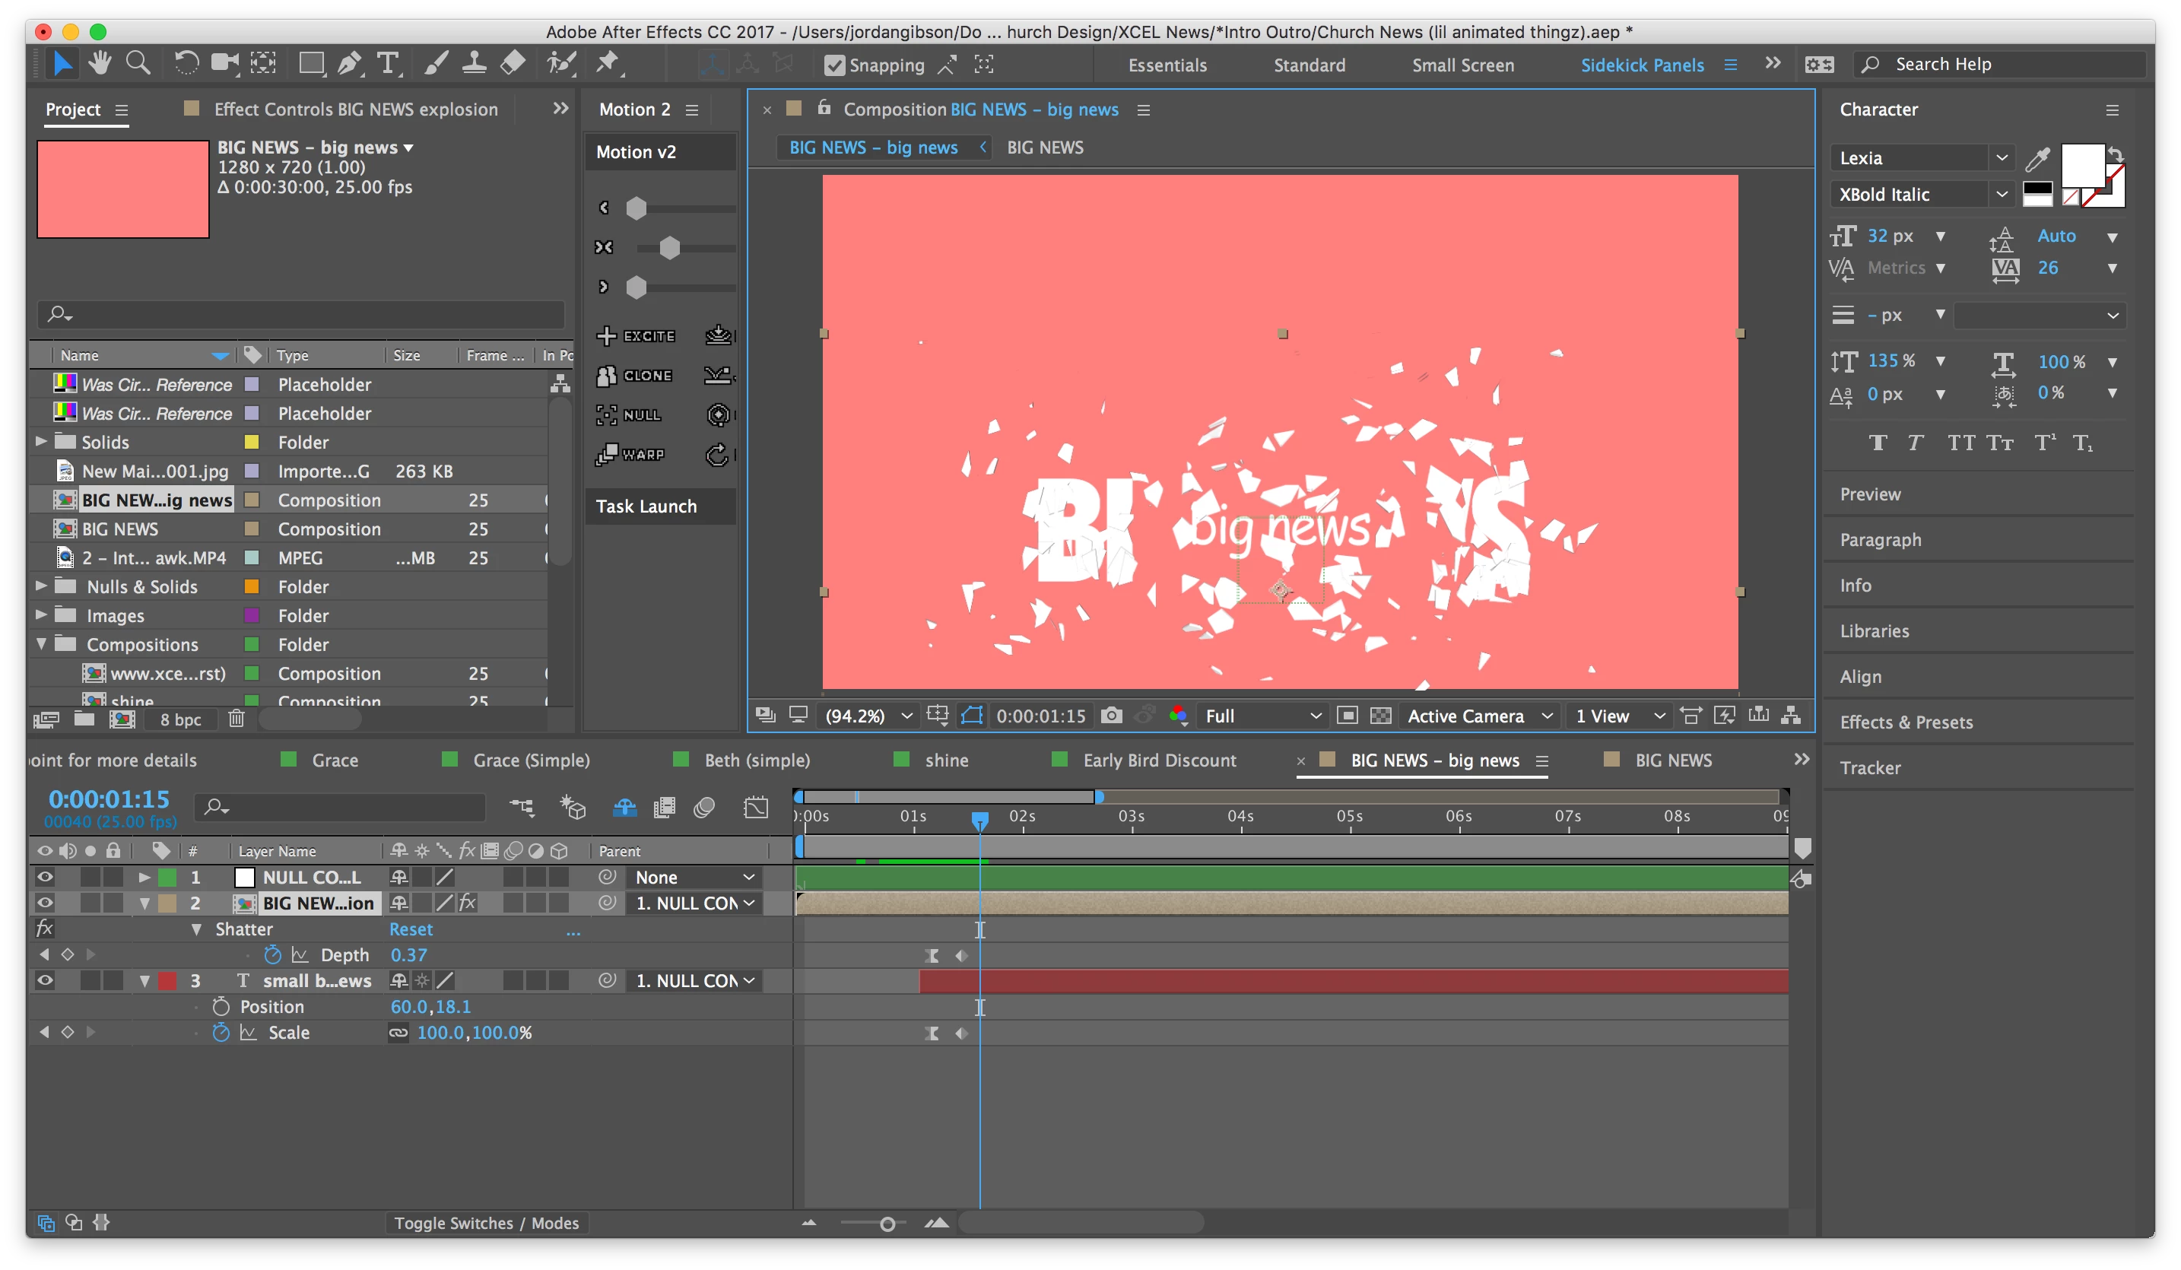Click the Delete trash icon in Project panel
Image resolution: width=2181 pixels, height=1270 pixels.
(237, 719)
